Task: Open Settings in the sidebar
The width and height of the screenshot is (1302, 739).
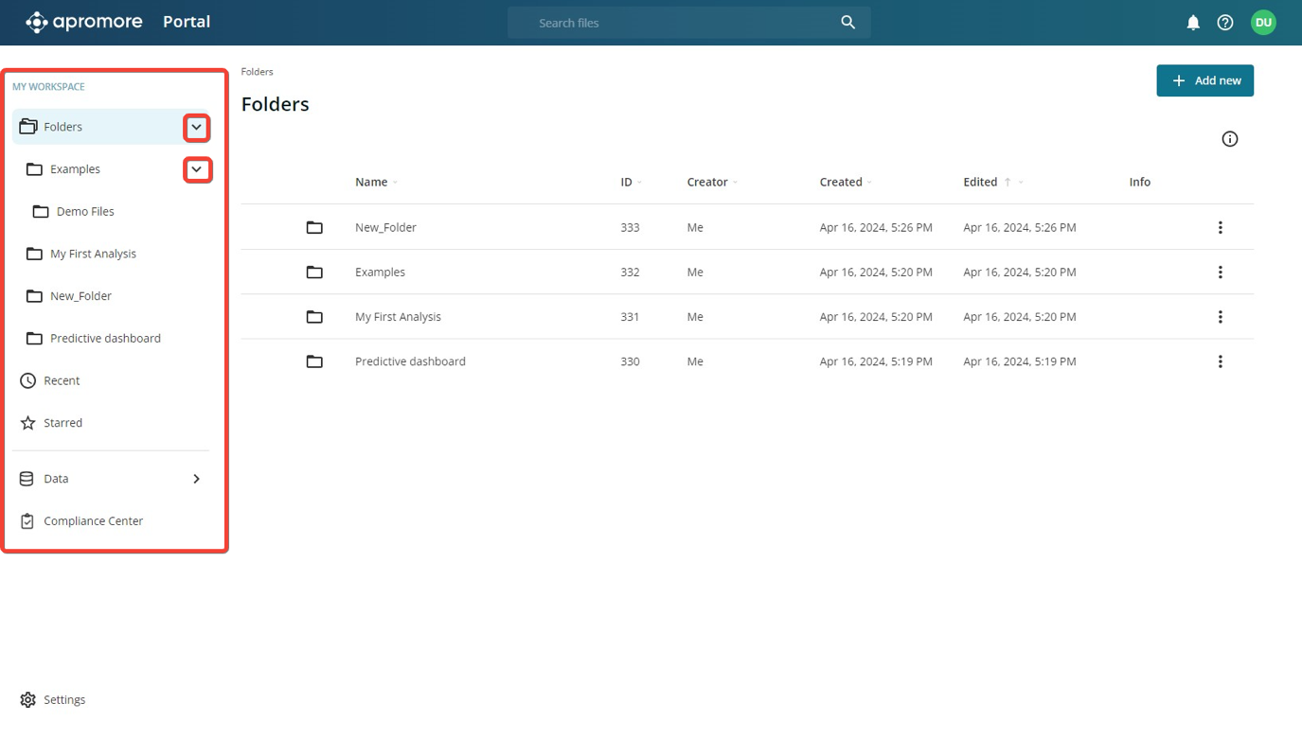Action: pyautogui.click(x=63, y=699)
